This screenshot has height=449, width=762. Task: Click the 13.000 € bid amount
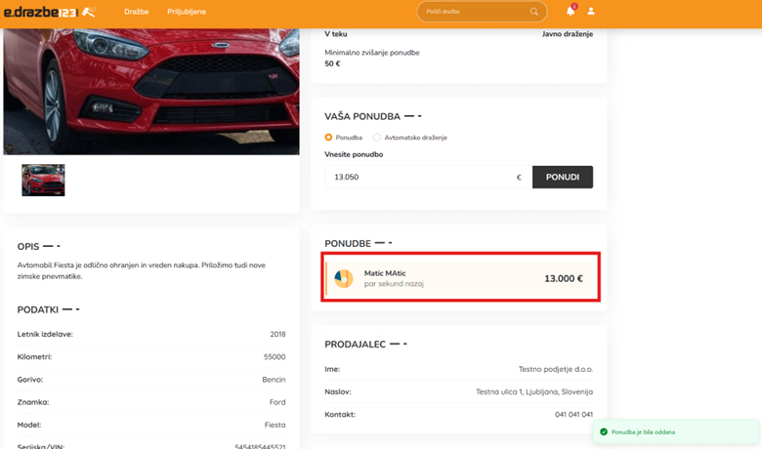click(563, 278)
